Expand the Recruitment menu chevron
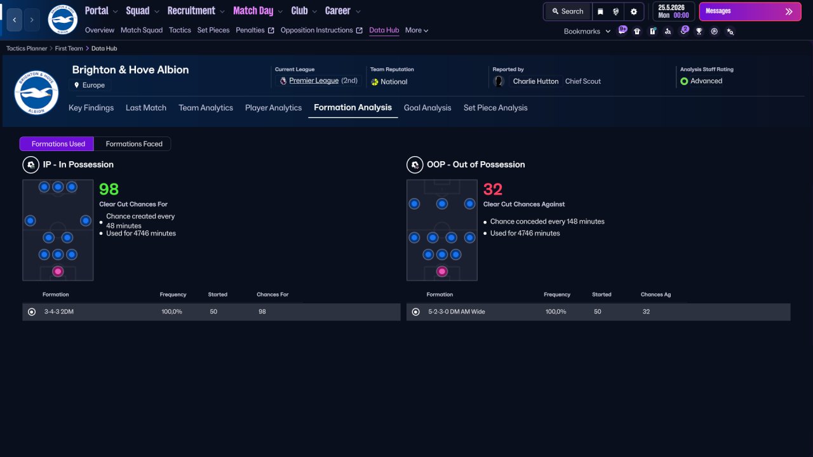 (x=222, y=11)
